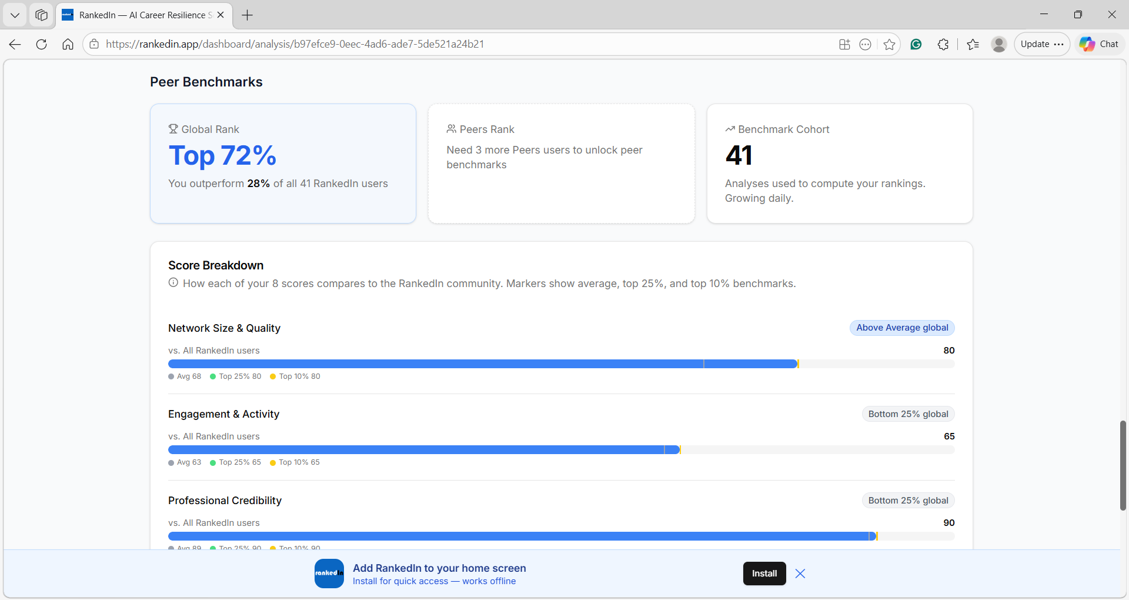Open Copilot Chat sidebar
This screenshot has height=600, width=1129.
click(1100, 44)
